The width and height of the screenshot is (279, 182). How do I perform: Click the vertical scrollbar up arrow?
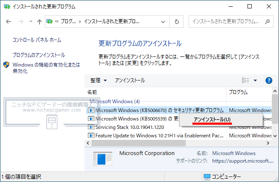coord(275,91)
